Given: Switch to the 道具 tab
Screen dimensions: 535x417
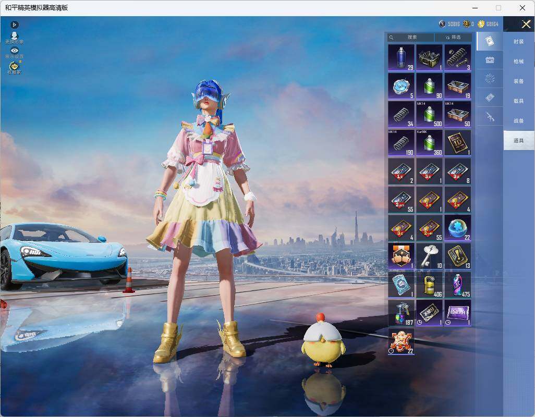Looking at the screenshot, I should tap(519, 141).
